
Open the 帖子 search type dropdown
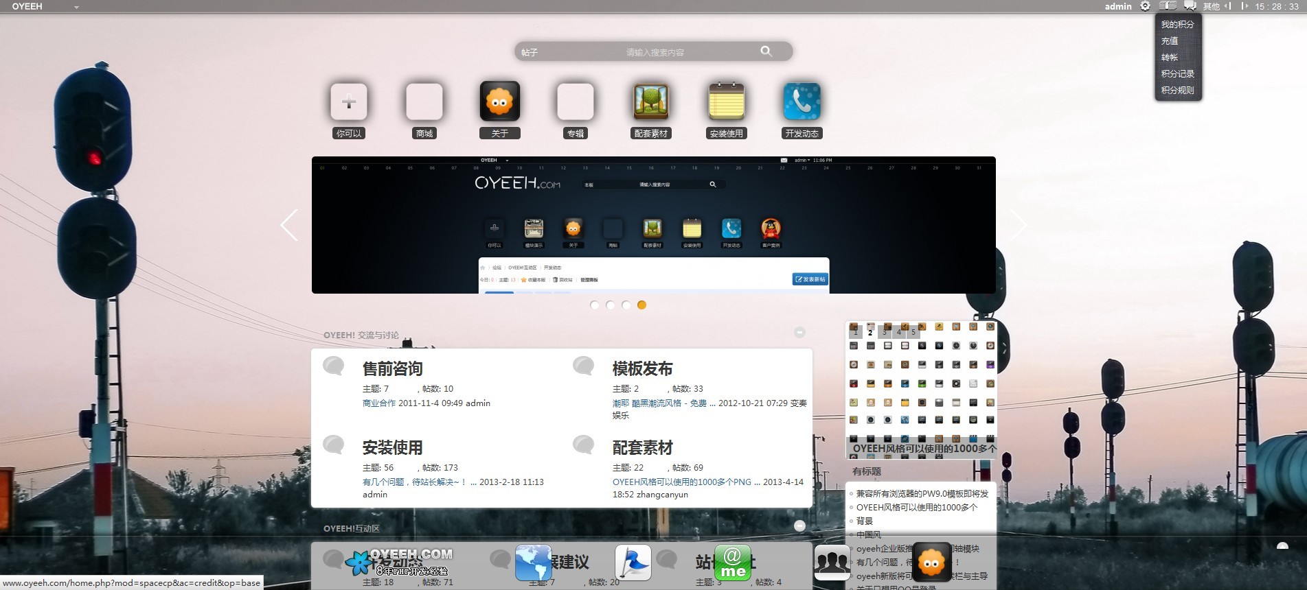pos(530,52)
